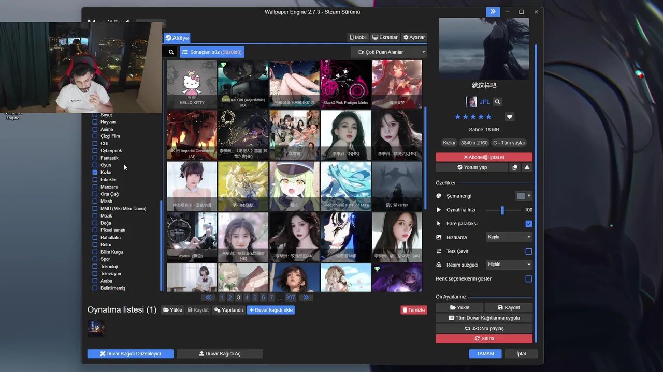This screenshot has width=663, height=372.
Task: Open the Şema rengi color dropdown
Action: pos(524,196)
